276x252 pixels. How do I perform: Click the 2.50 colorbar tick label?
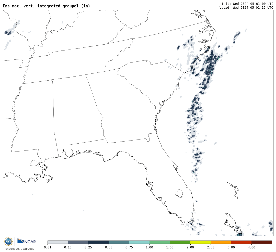pos(211,247)
